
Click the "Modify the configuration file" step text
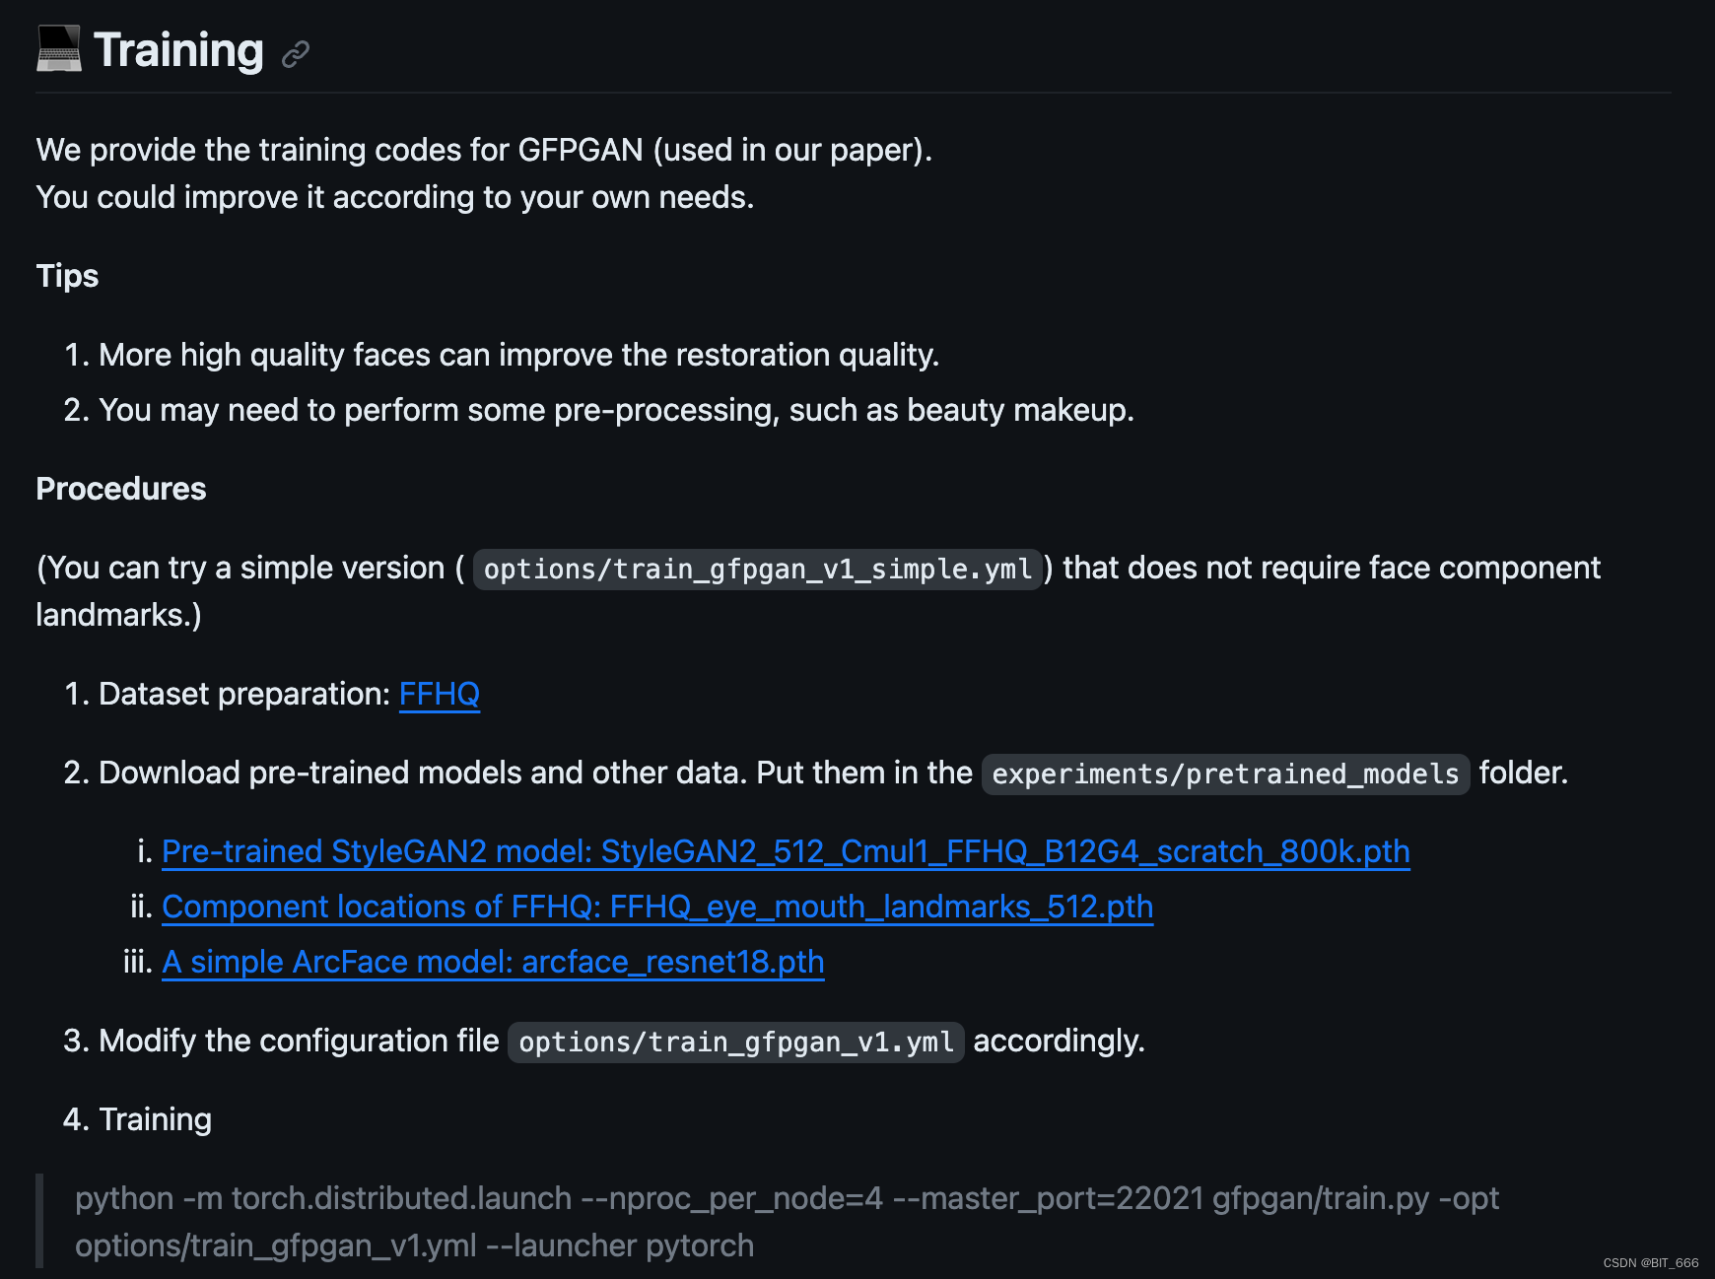(299, 1041)
